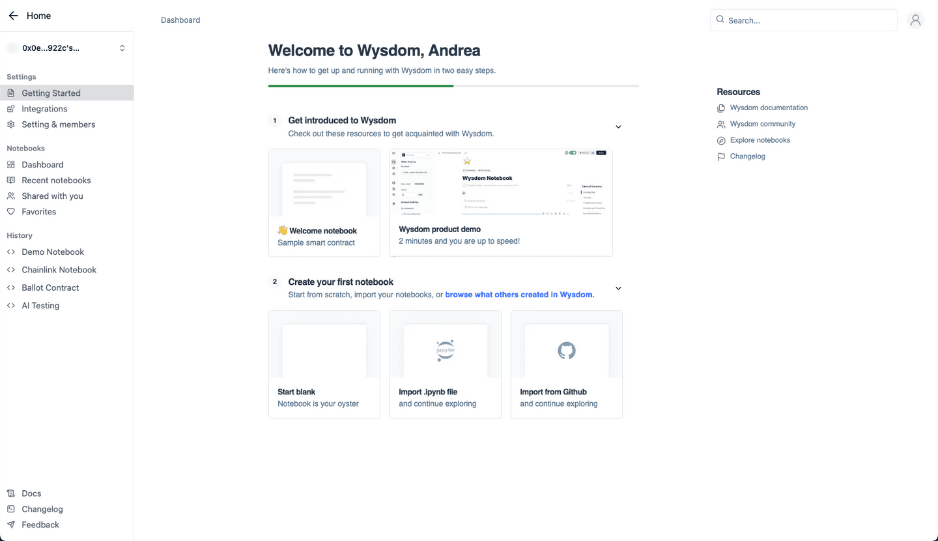Click the Integrations sidebar icon
Viewport: 938px width, 541px height.
pos(10,109)
